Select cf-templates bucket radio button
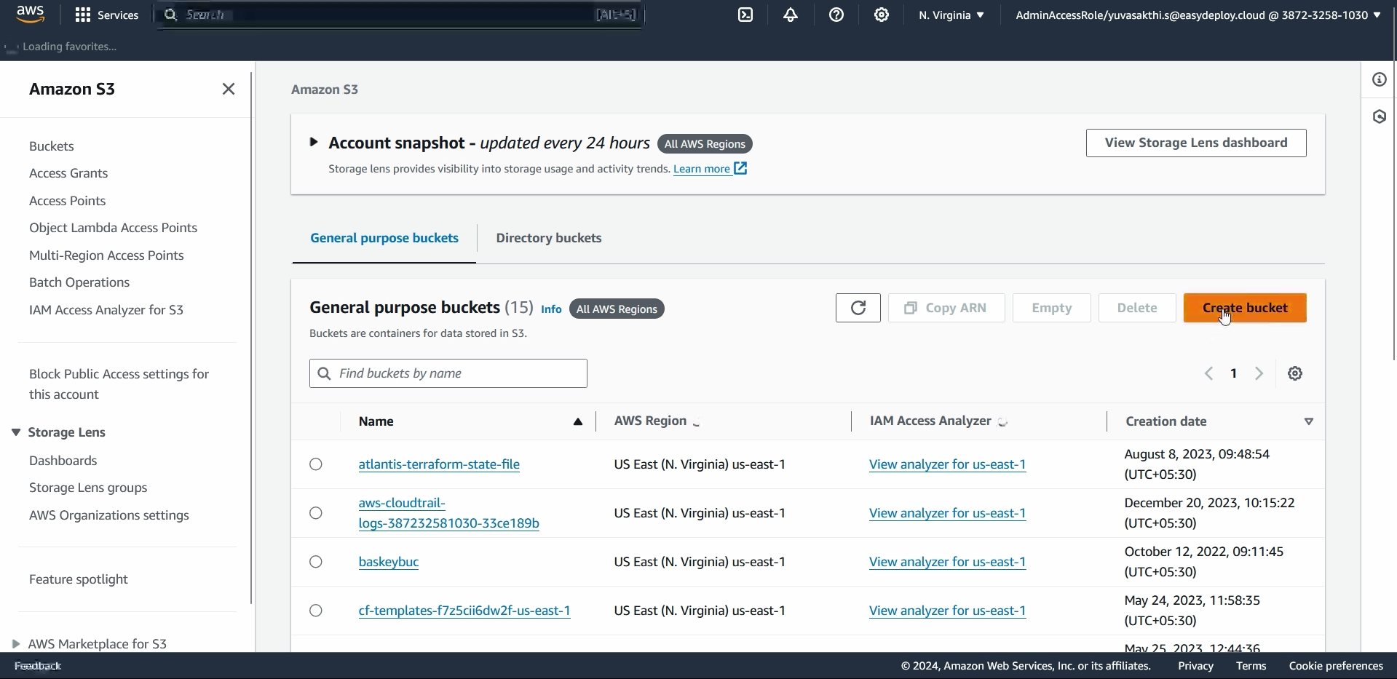 pos(316,611)
